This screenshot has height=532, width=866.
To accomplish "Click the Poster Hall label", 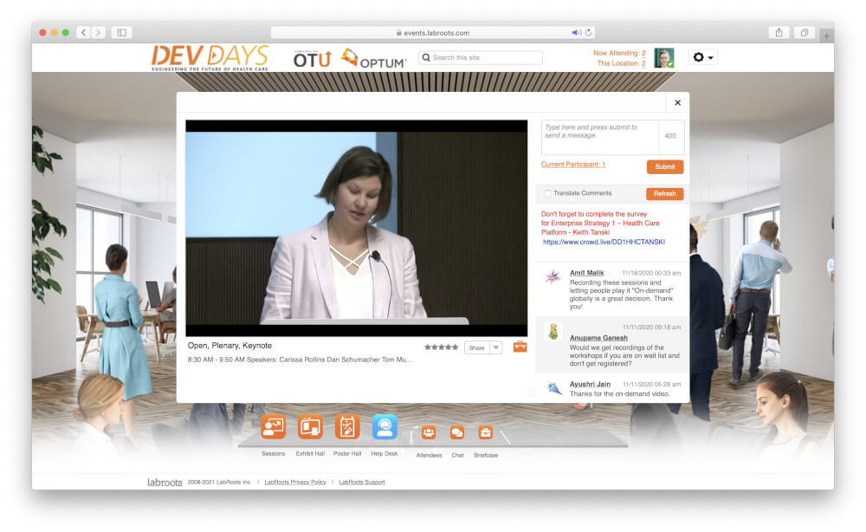I will [x=347, y=453].
